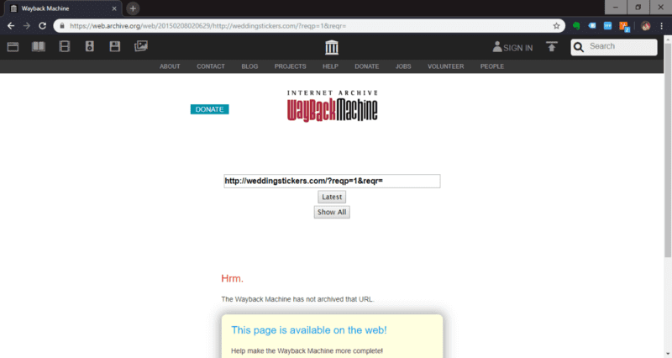Open Chrome's three-dot menu
Image resolution: width=672 pixels, height=358 pixels.
pos(661,26)
